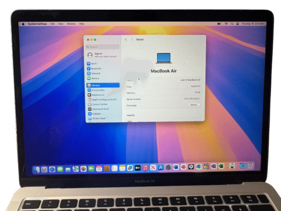This screenshot has height=211, width=281.
Task: Go forward with the right chevron
Action: (132, 39)
